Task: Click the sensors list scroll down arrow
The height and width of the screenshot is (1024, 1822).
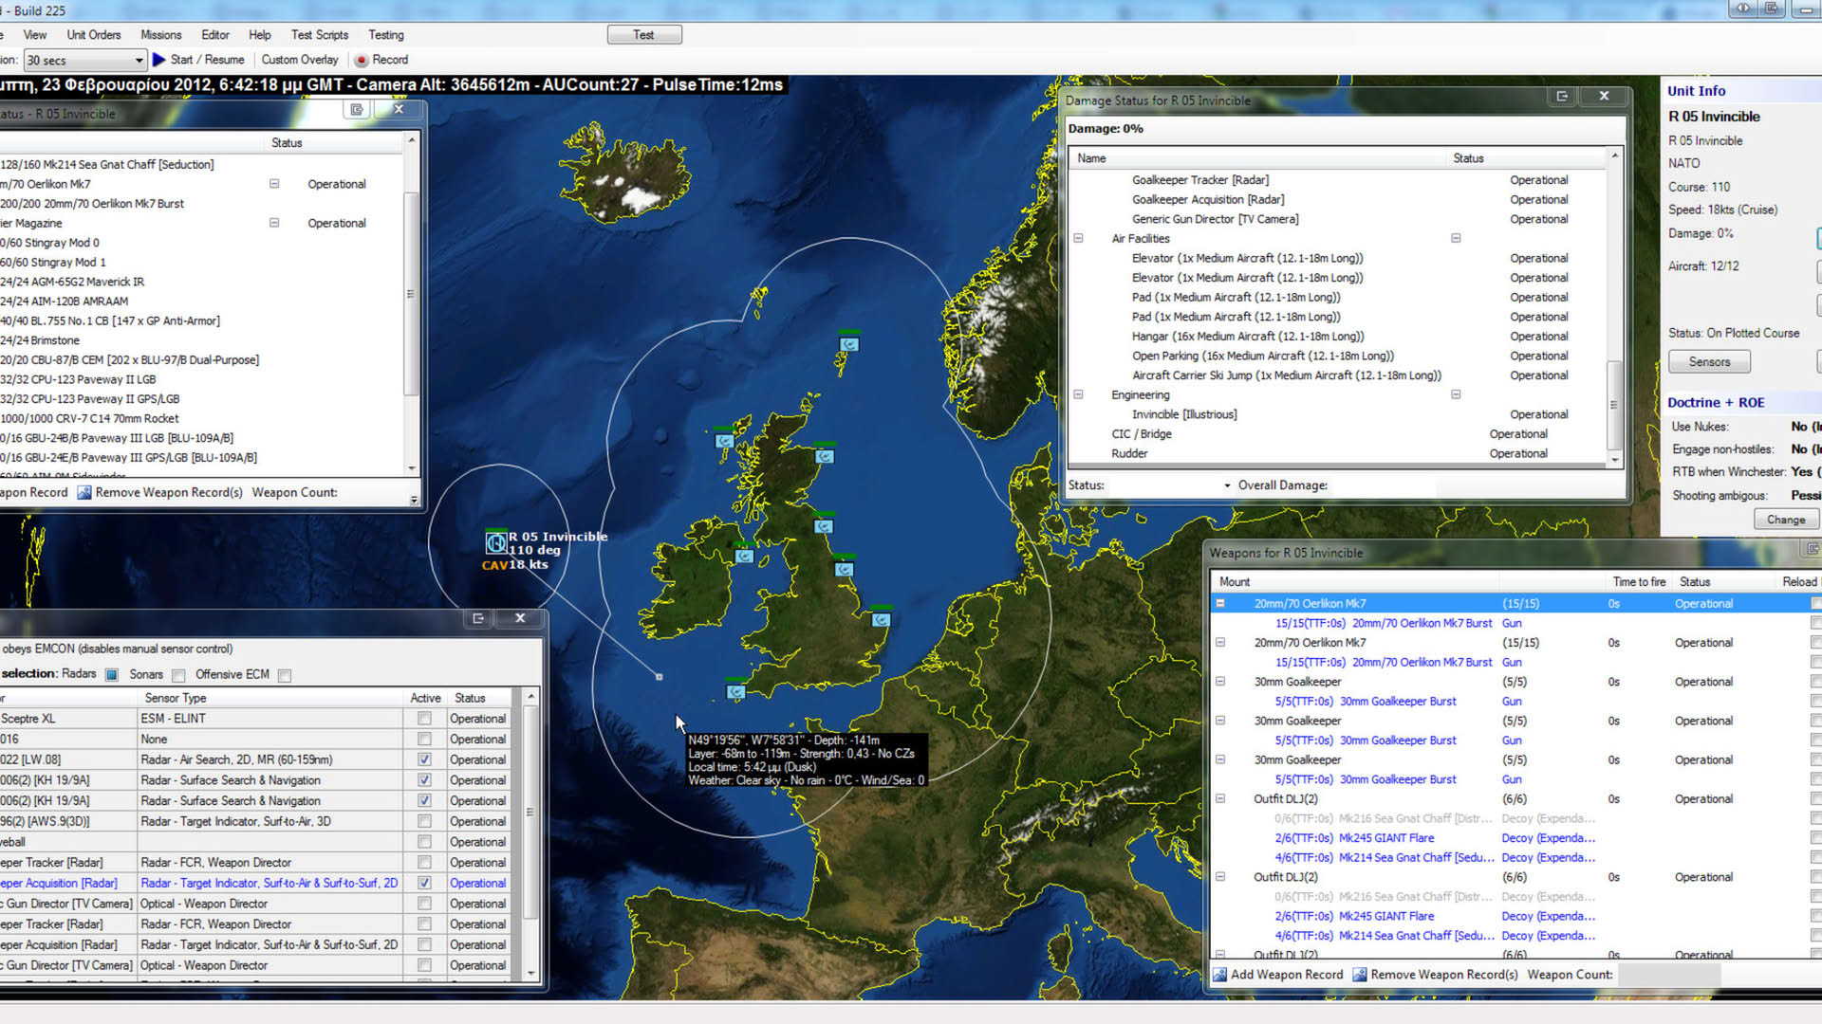Action: point(530,974)
